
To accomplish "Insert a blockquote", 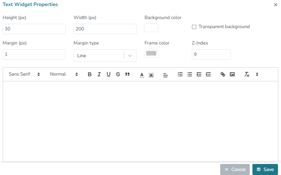I will coord(127,74).
